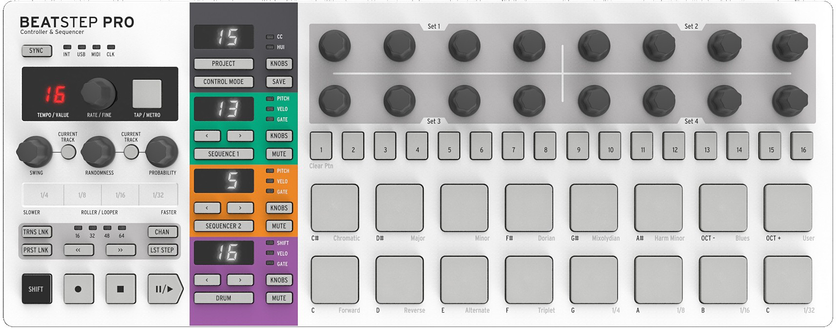Touch the 1/8 roller strip segment
This screenshot has width=836, height=328.
point(82,195)
